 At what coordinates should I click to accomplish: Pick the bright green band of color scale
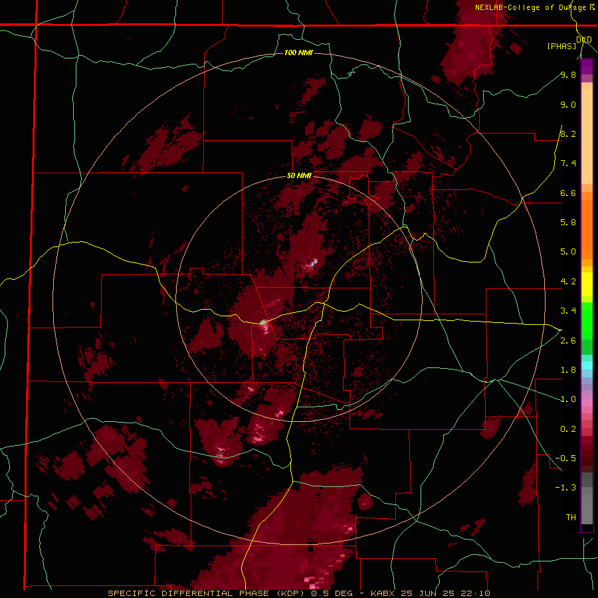point(587,322)
